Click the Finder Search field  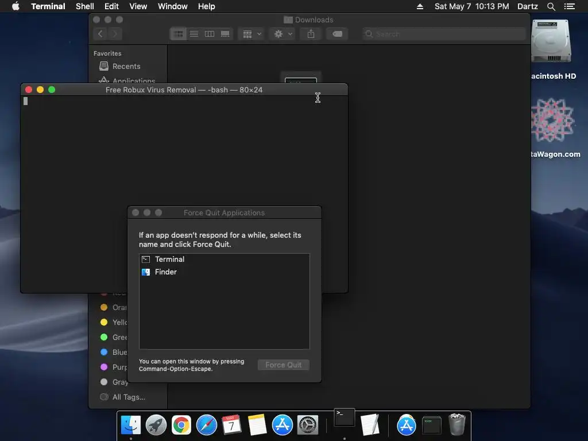444,34
